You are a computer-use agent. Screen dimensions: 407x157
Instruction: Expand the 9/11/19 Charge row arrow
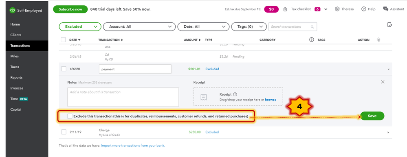[388, 132]
